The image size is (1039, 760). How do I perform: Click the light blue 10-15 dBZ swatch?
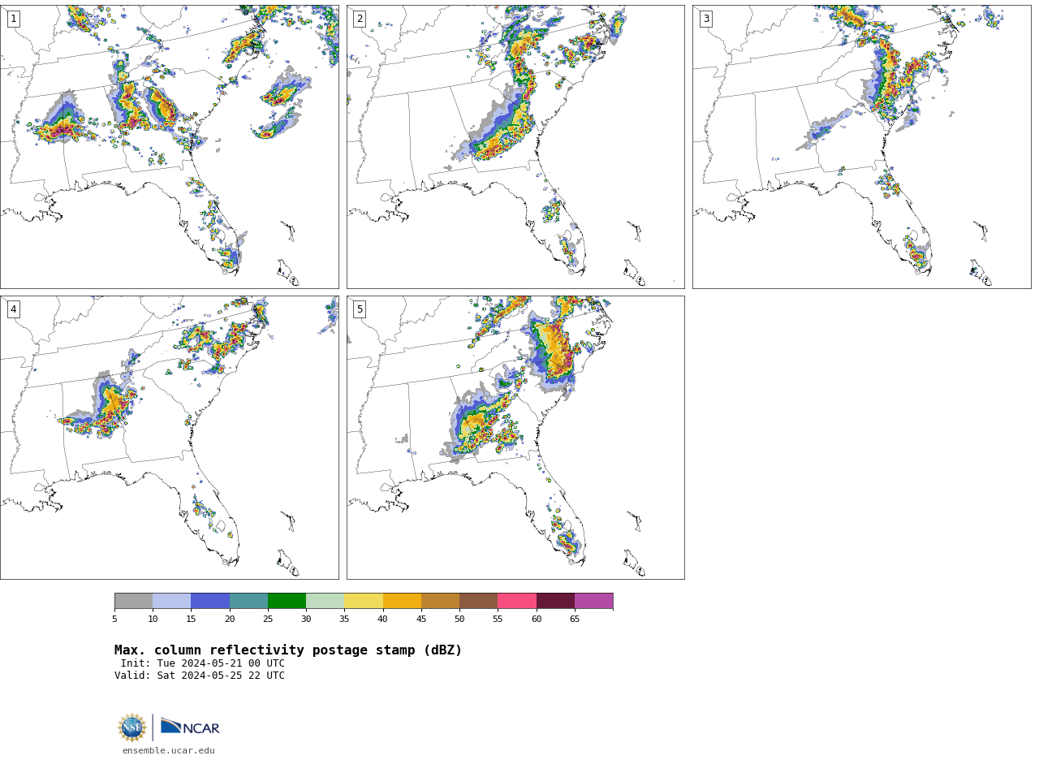pos(172,601)
